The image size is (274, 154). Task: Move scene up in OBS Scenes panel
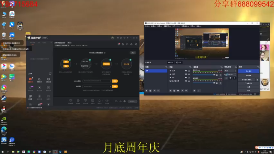(154, 91)
